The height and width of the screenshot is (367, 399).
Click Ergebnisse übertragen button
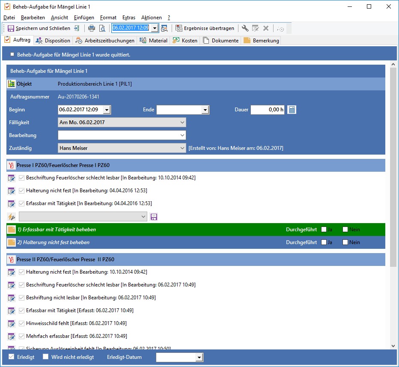[205, 28]
